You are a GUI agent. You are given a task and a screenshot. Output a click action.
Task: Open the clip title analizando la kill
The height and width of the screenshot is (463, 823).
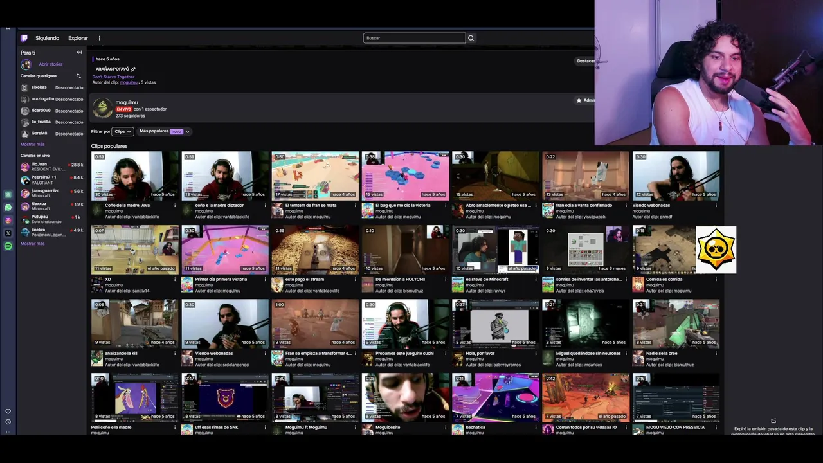121,354
